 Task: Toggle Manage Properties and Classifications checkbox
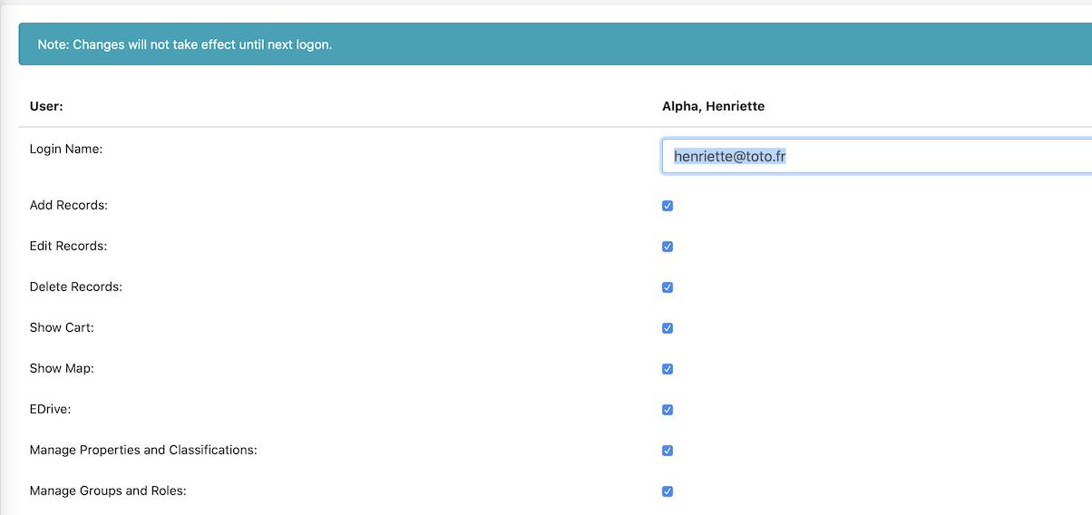668,451
